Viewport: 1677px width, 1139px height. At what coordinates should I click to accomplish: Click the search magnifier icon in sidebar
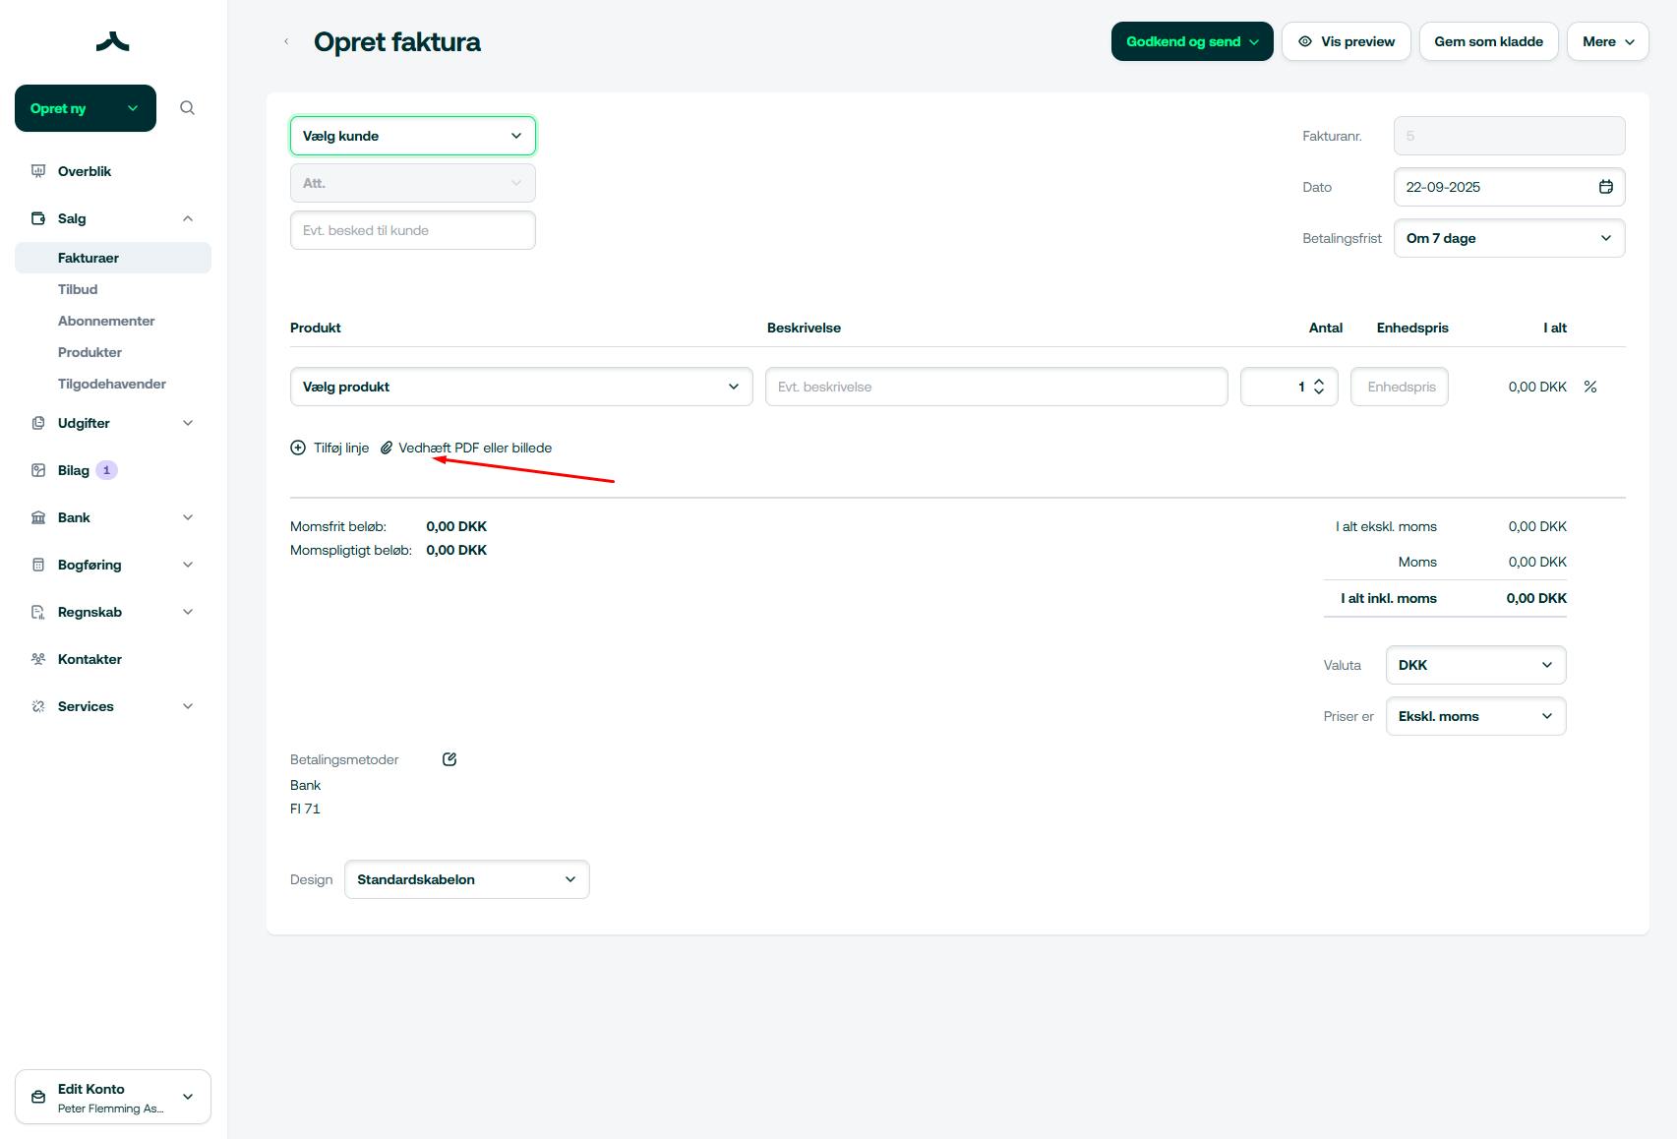(187, 108)
